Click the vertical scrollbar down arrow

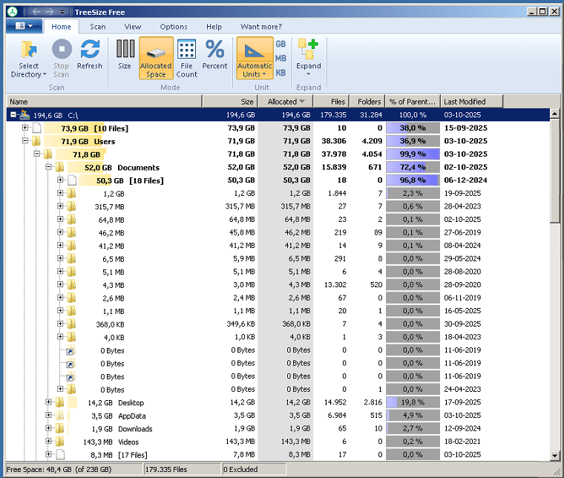click(555, 455)
